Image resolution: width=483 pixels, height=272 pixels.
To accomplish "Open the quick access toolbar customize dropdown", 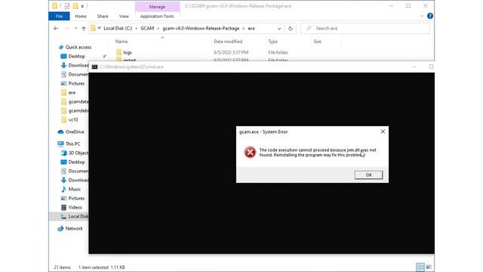I will point(82,6).
